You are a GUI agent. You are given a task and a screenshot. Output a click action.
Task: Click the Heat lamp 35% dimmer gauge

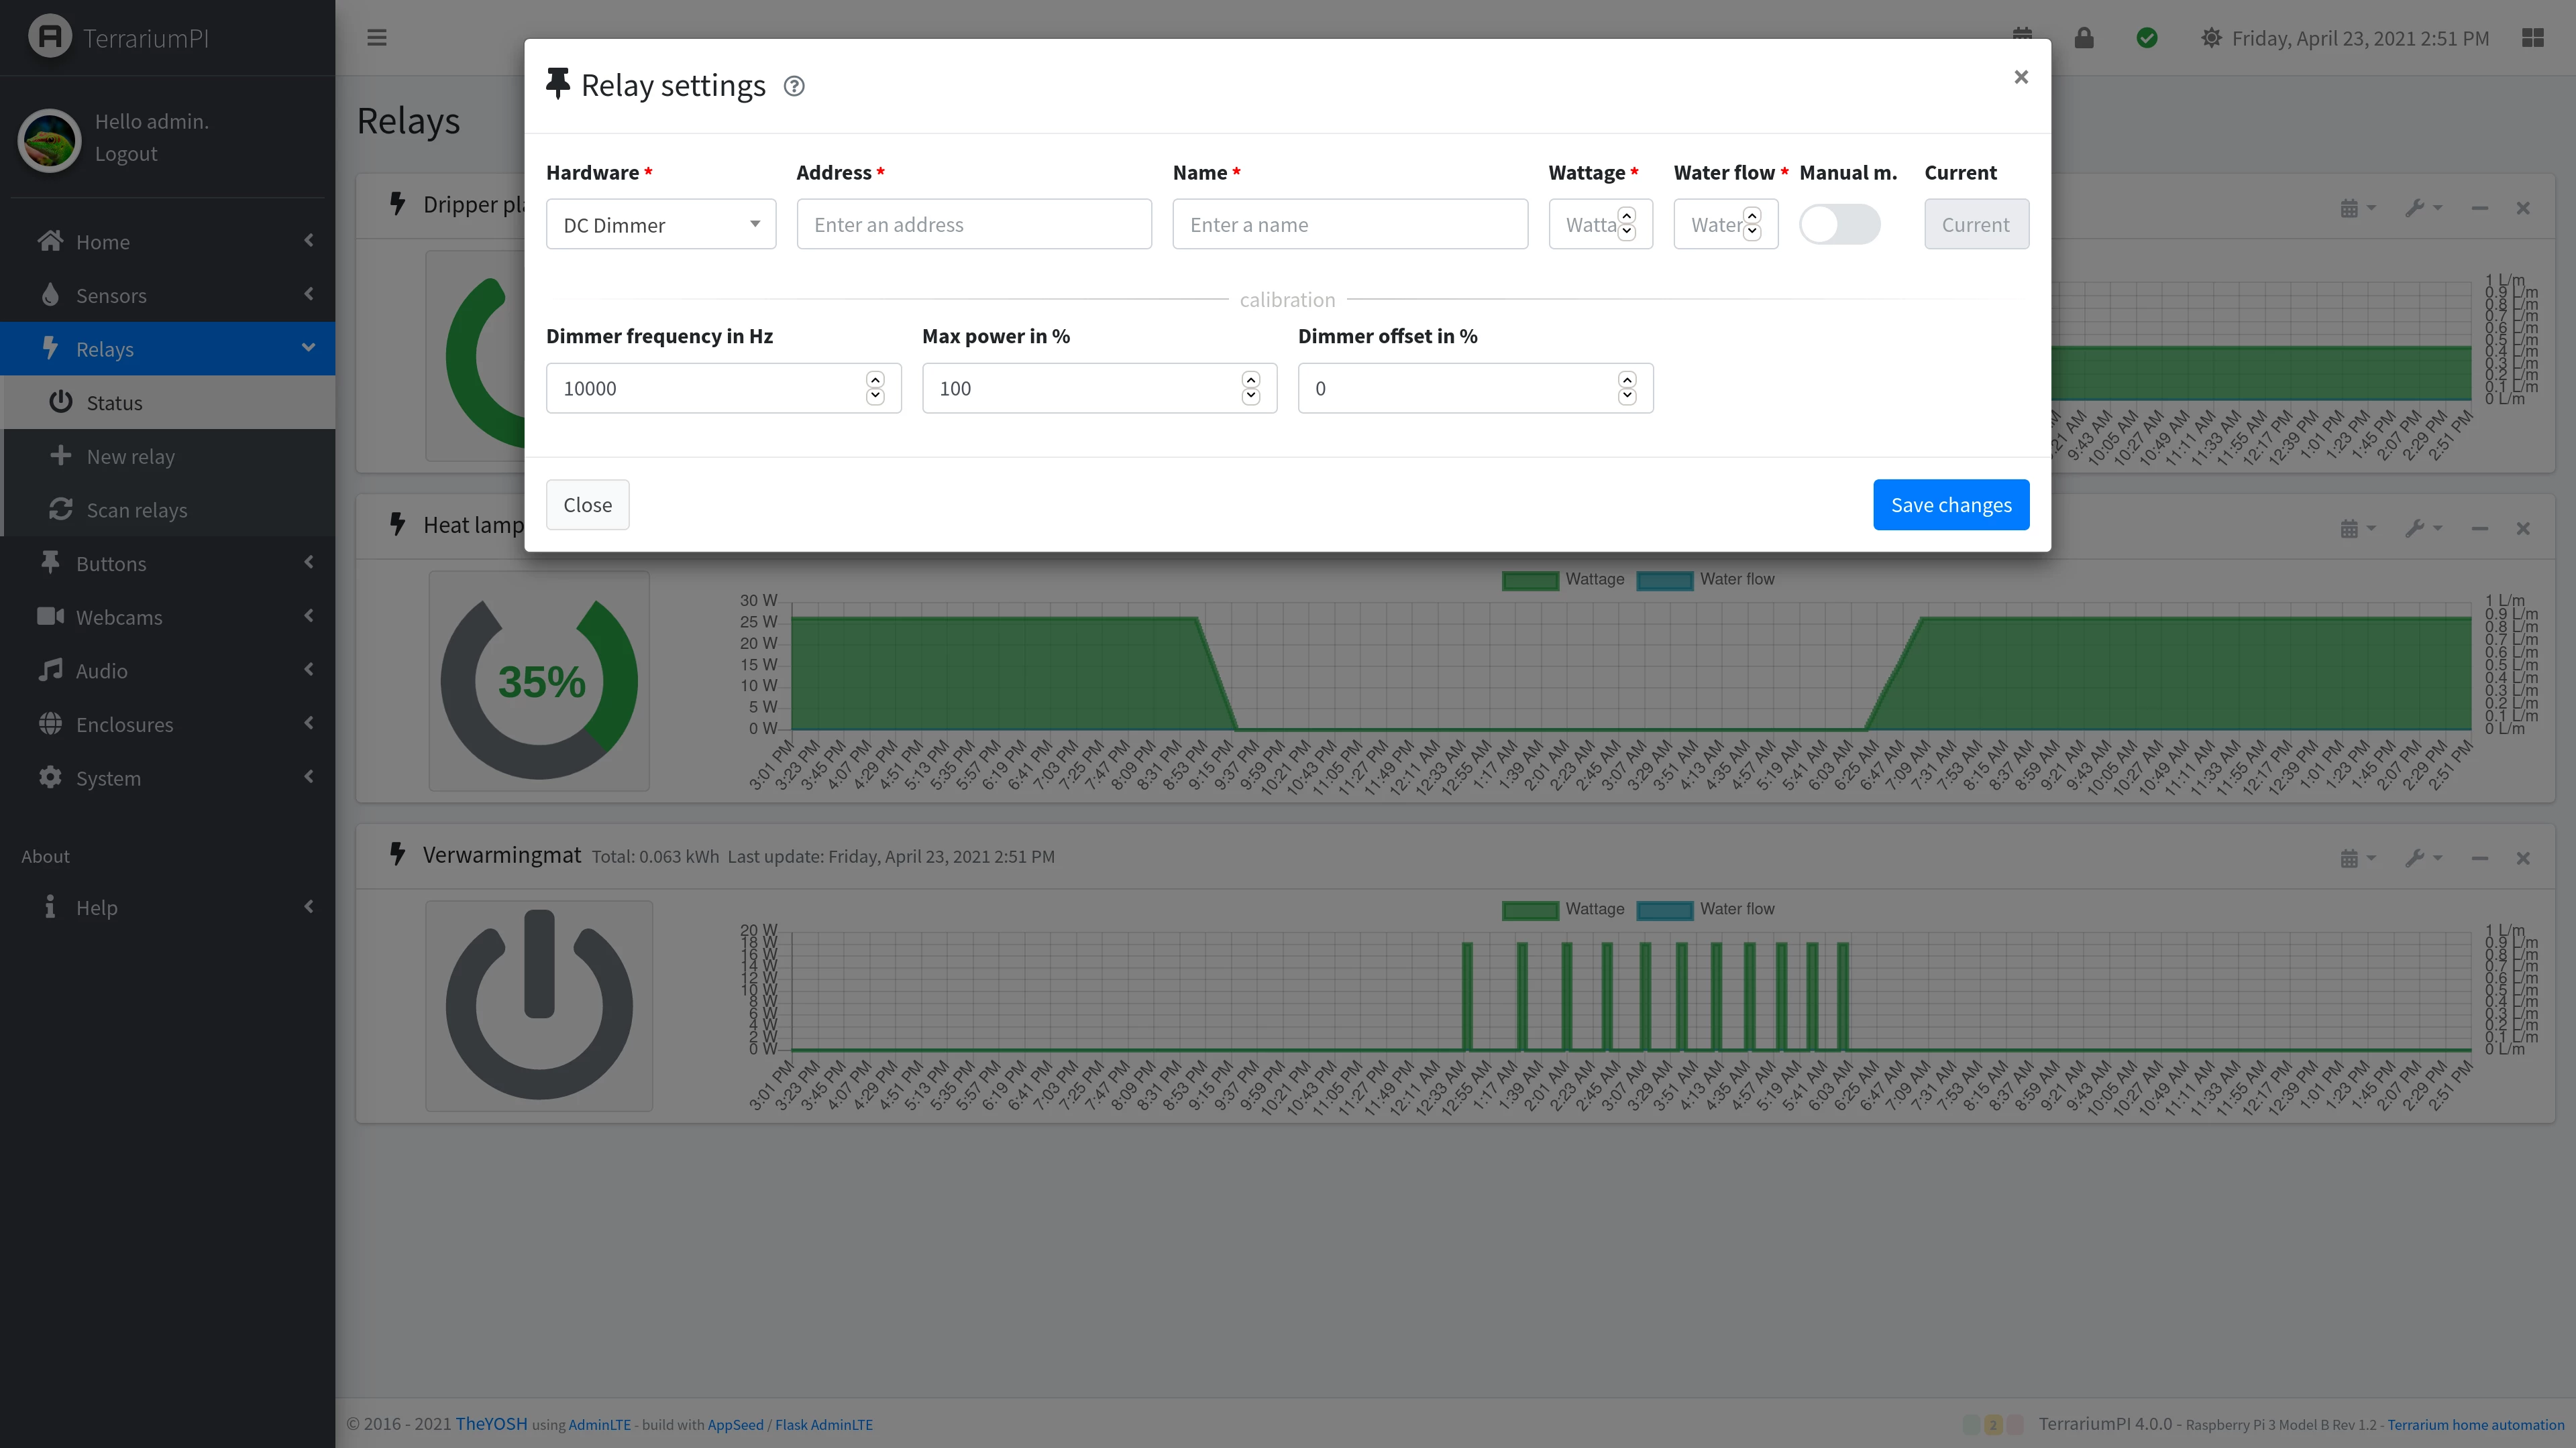point(539,682)
